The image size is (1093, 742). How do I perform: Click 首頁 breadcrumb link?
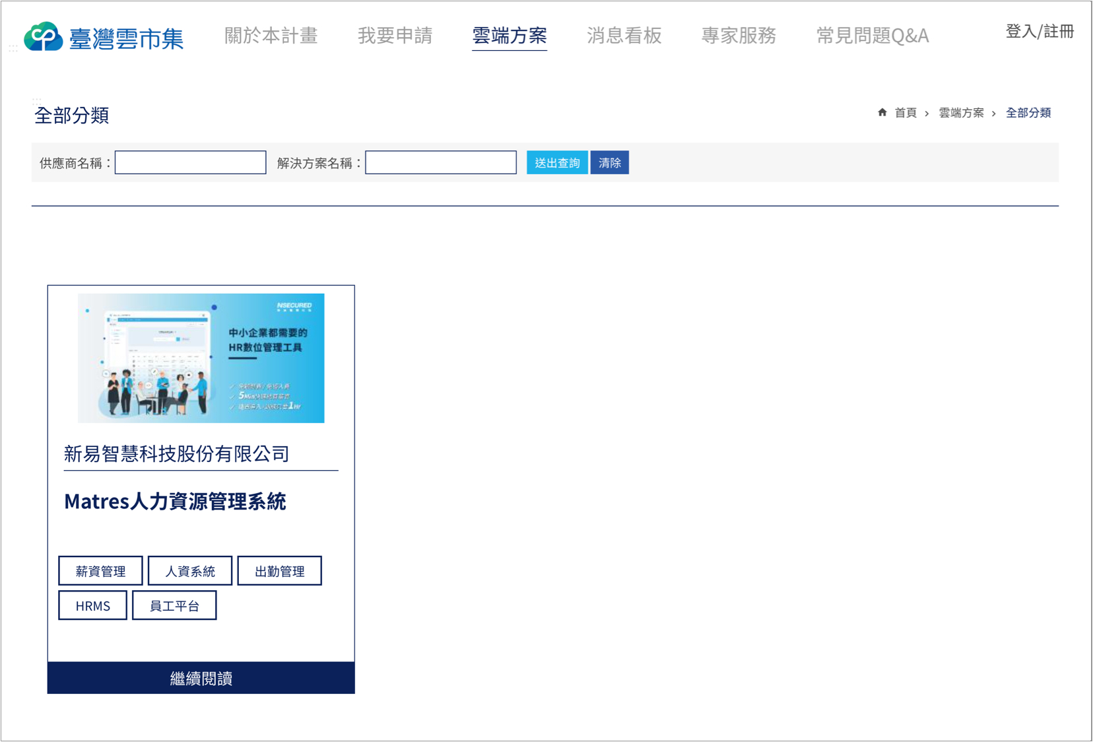(x=906, y=113)
